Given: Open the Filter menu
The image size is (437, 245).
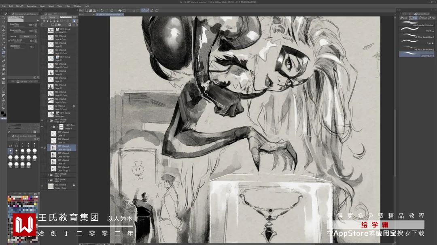Looking at the screenshot, I should (x=68, y=6).
